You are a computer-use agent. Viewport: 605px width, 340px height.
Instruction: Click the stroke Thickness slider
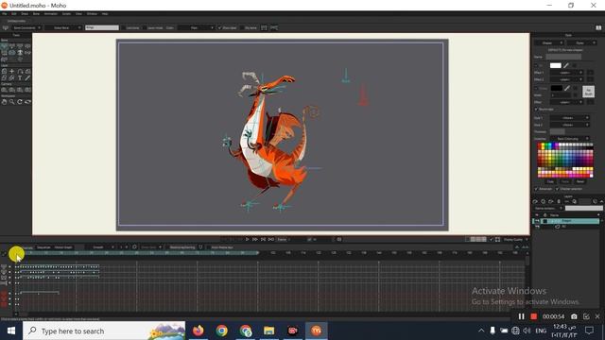[558, 132]
